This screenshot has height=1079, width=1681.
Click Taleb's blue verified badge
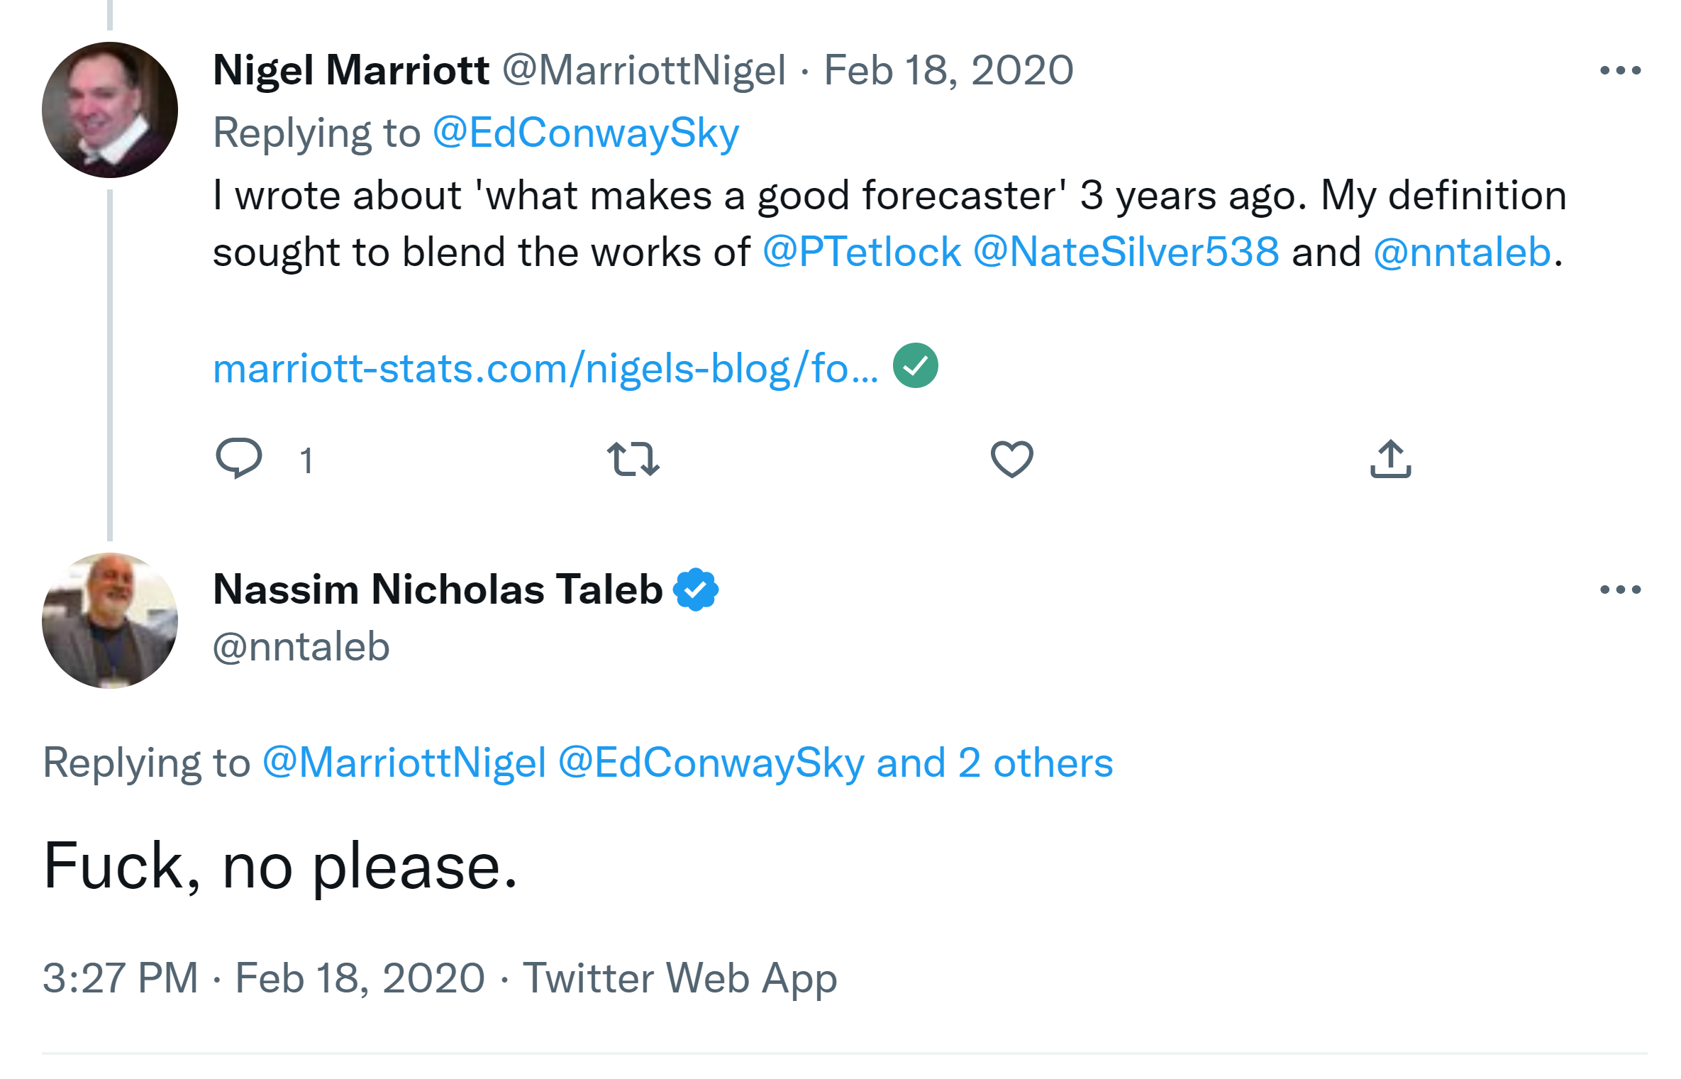point(696,590)
